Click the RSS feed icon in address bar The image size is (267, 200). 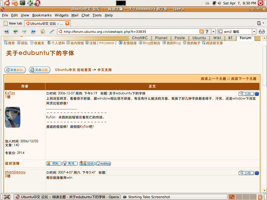point(202,32)
